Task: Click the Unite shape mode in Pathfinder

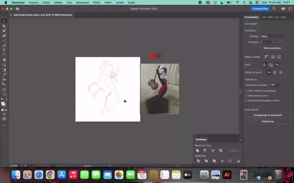Action: click(198, 150)
